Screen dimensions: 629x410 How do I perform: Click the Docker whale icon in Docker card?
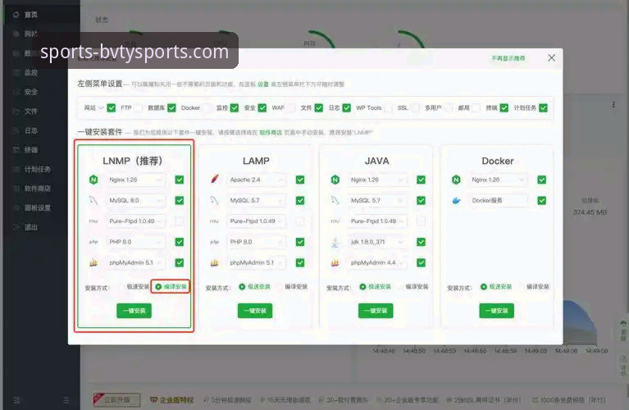[x=457, y=201]
